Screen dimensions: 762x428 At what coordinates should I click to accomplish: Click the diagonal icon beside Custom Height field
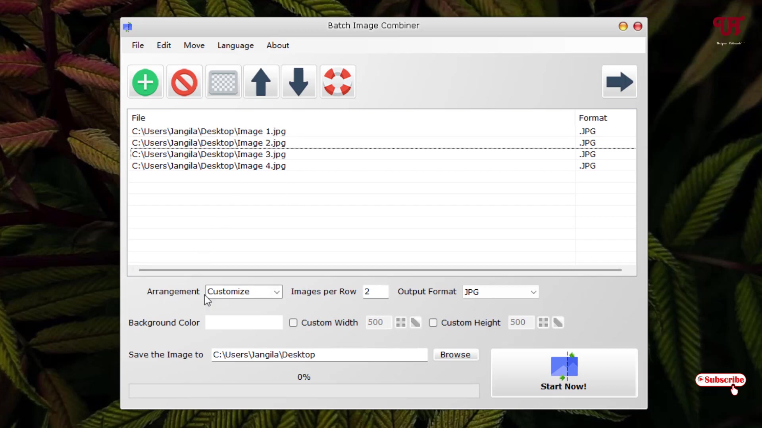point(558,322)
